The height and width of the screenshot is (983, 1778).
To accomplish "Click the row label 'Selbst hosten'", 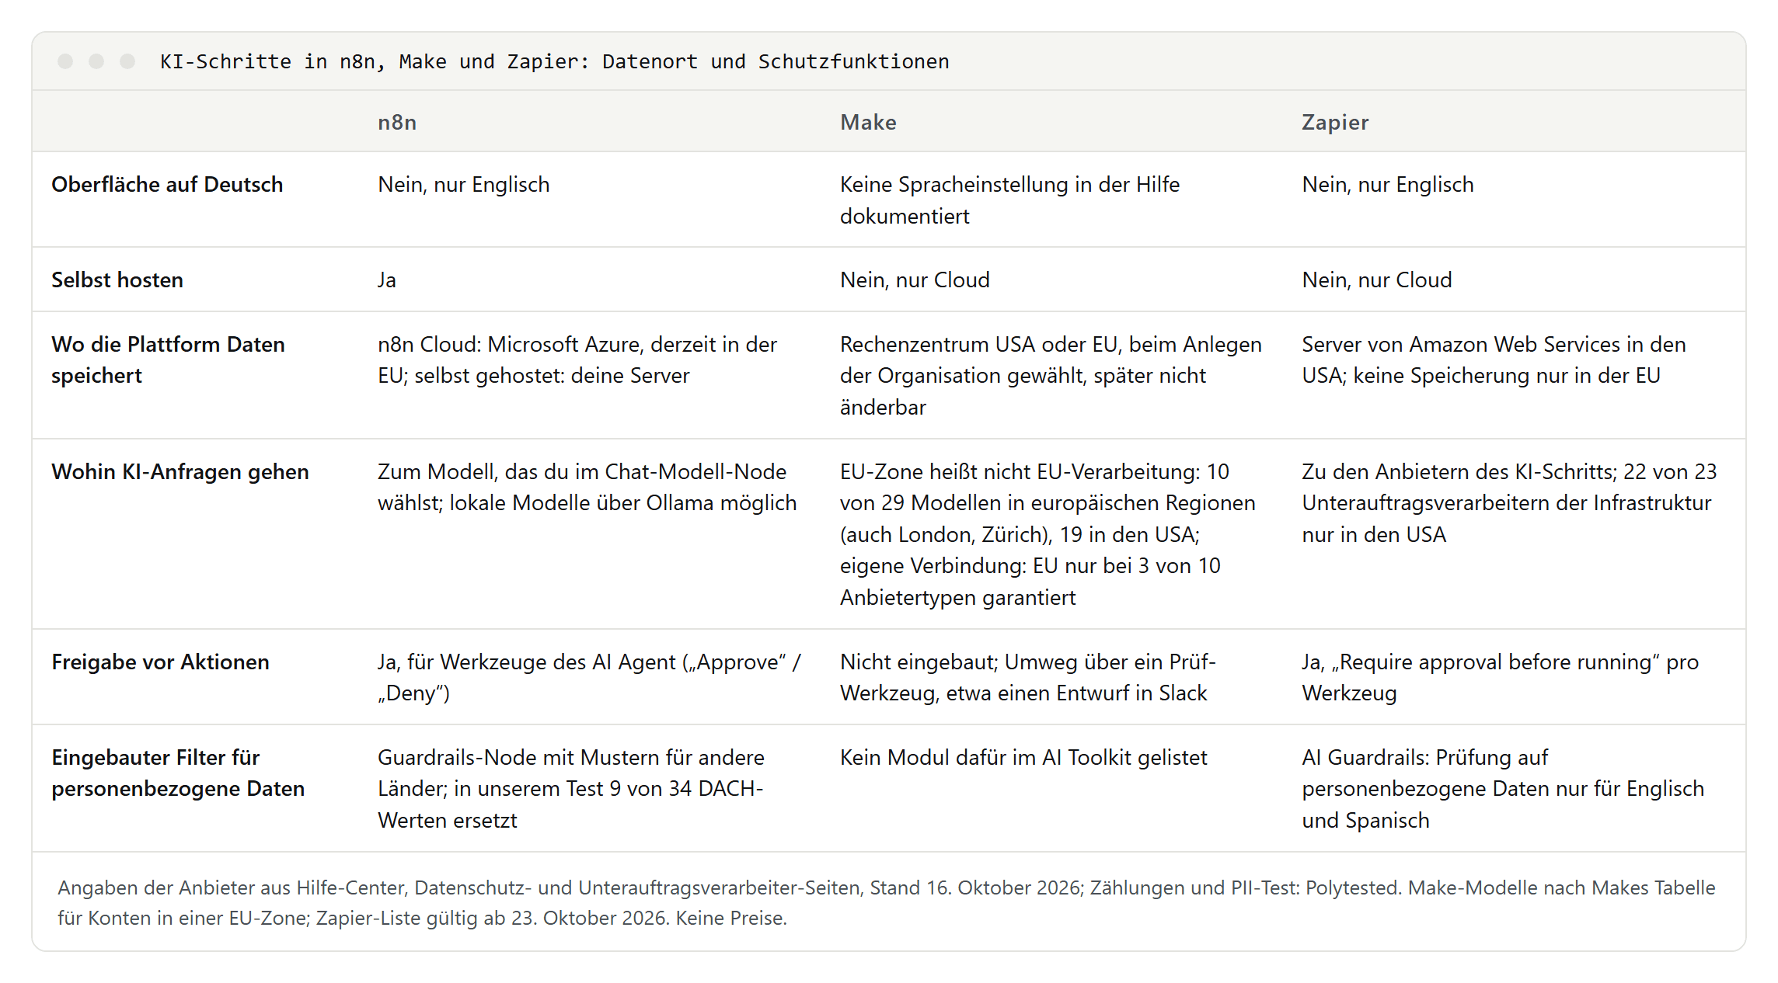I will tap(117, 280).
